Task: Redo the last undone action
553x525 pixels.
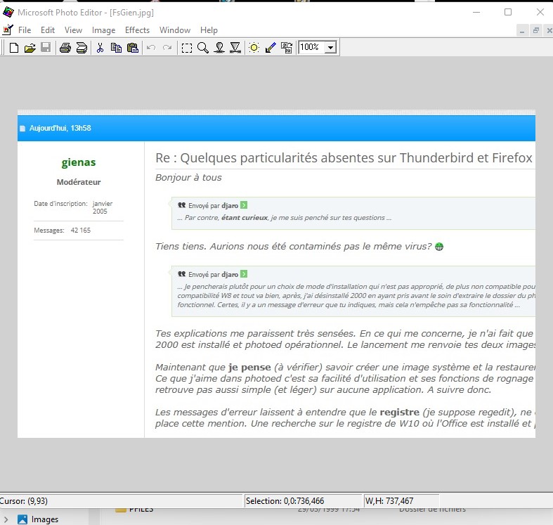Action: (167, 48)
